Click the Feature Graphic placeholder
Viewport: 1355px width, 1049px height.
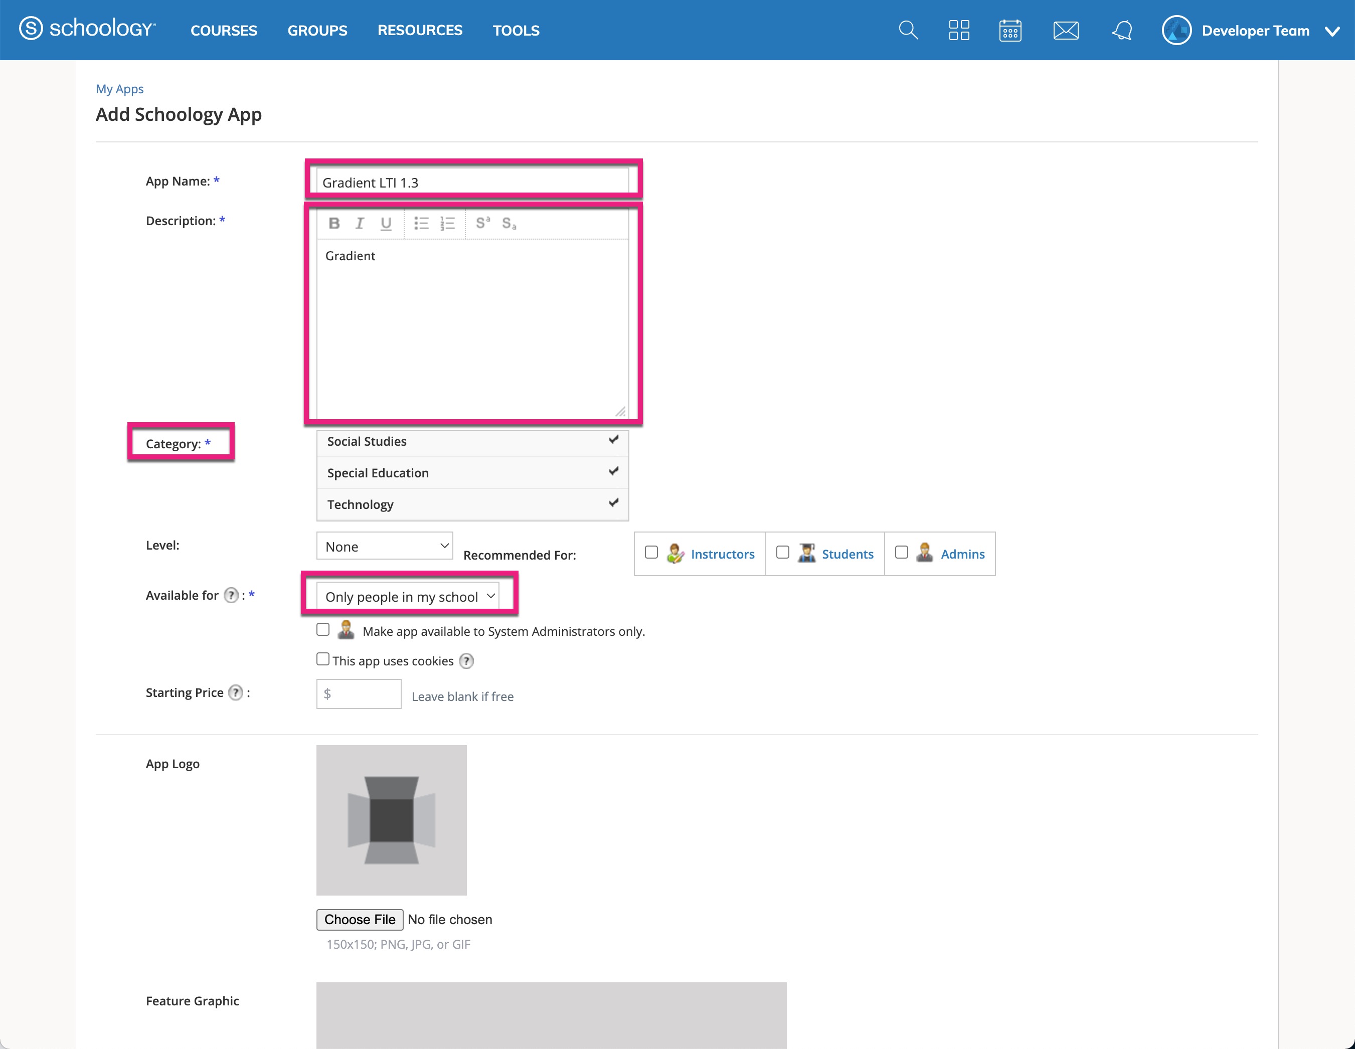click(552, 1015)
